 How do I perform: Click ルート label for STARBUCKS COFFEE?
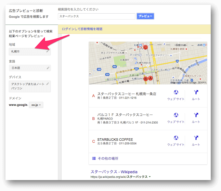196,144
